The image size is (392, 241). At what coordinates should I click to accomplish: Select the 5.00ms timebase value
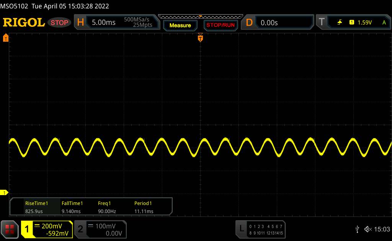(103, 23)
